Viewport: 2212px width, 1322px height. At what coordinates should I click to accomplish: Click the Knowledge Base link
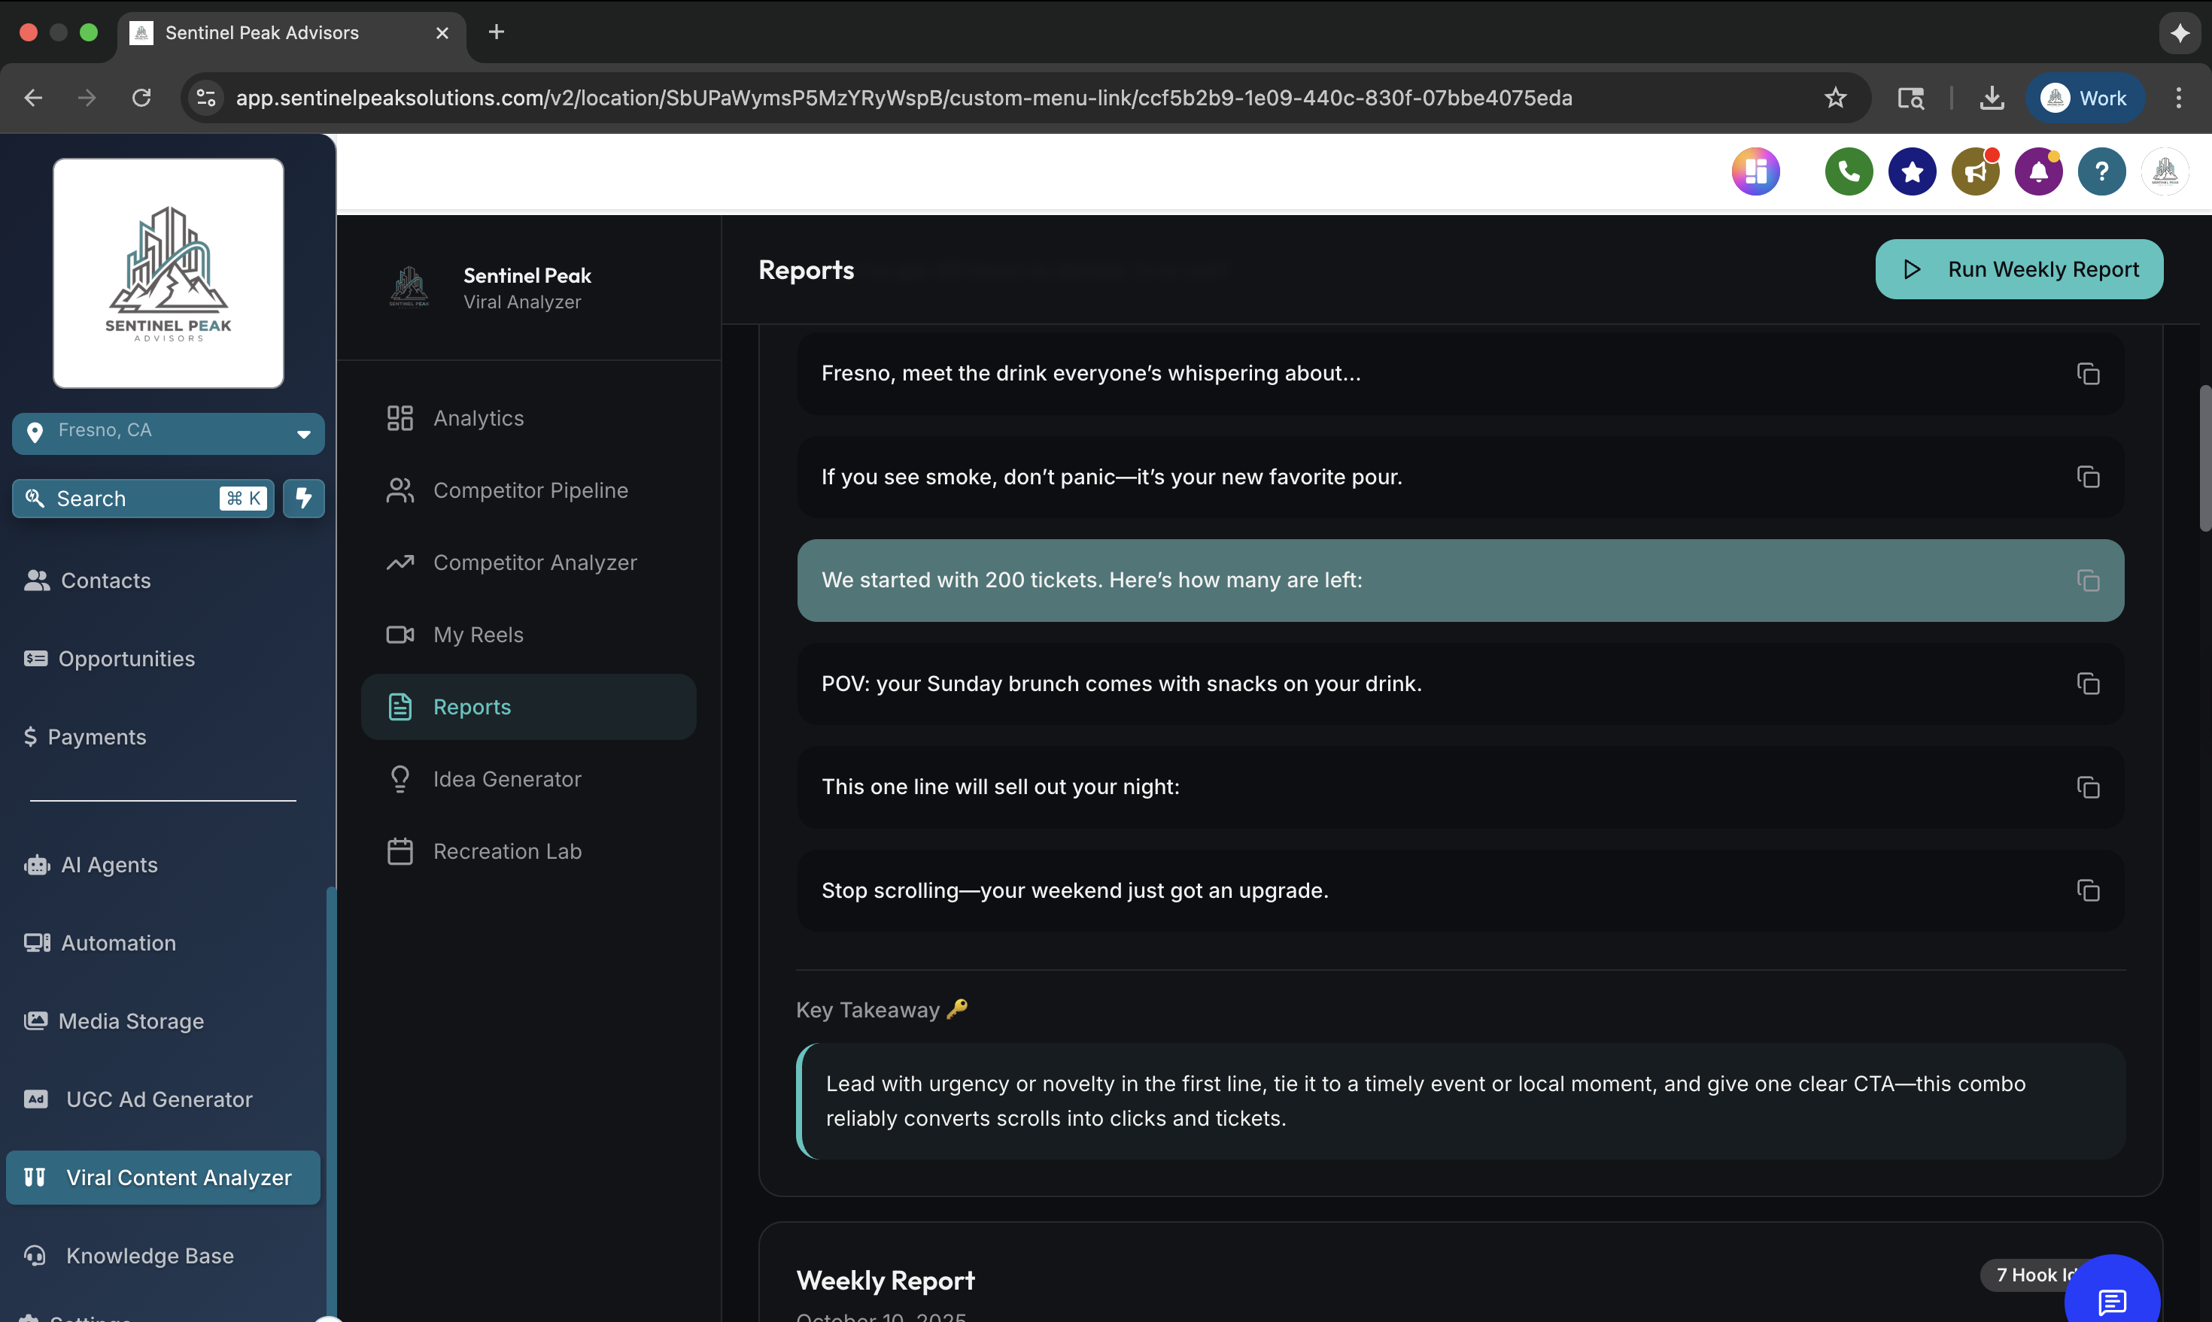click(149, 1256)
